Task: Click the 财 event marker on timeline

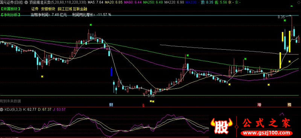Action: (111, 105)
